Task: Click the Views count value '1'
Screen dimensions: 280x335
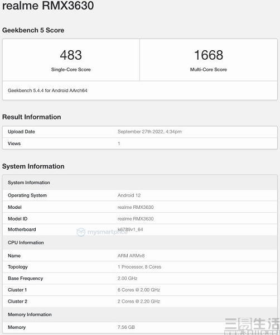Action: coord(119,143)
